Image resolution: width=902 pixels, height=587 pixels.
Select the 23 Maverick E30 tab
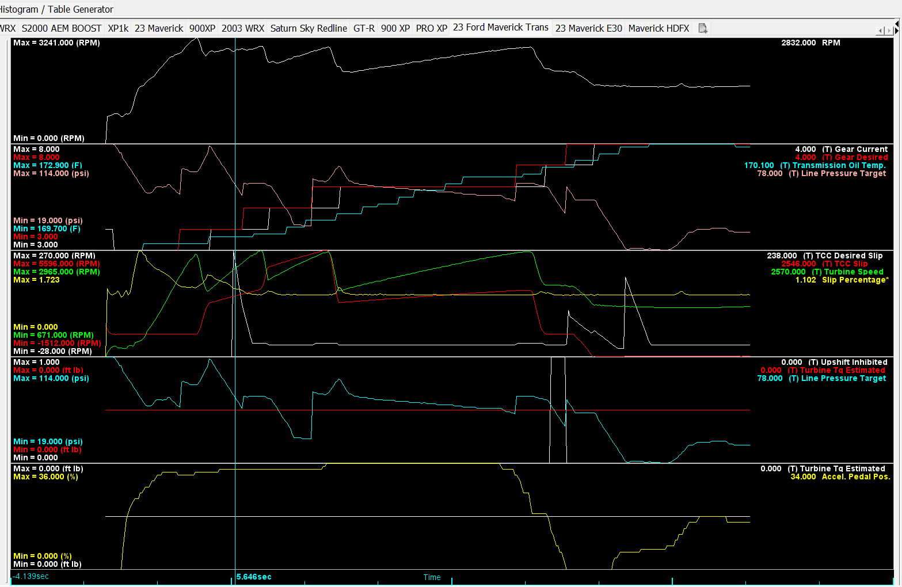[x=589, y=28]
